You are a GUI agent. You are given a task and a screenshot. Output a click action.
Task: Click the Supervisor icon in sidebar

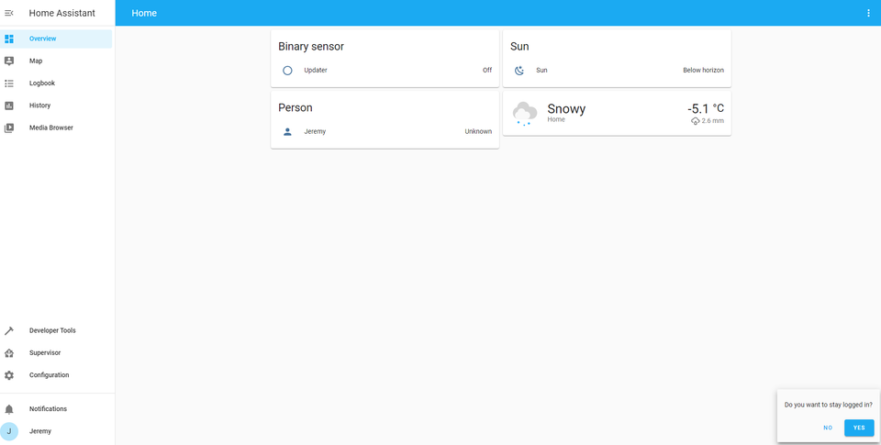coord(9,353)
